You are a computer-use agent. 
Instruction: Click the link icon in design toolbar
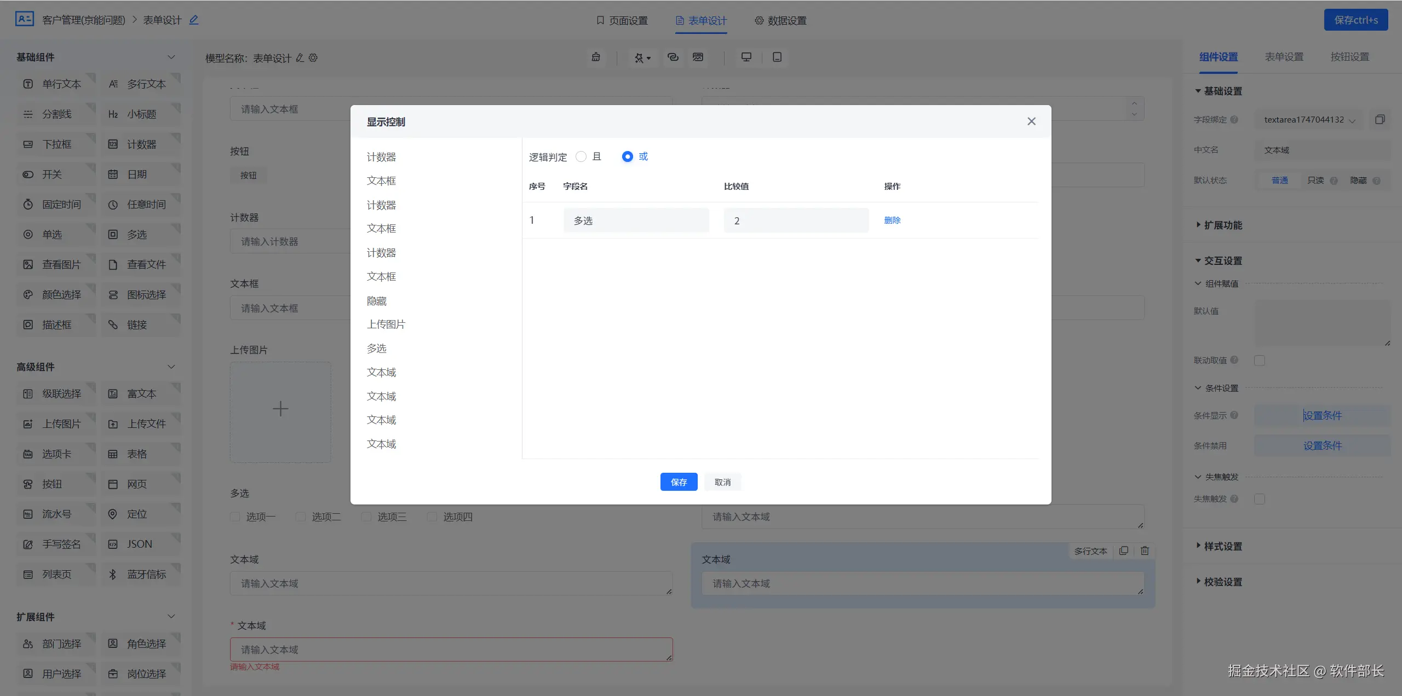[x=673, y=57]
